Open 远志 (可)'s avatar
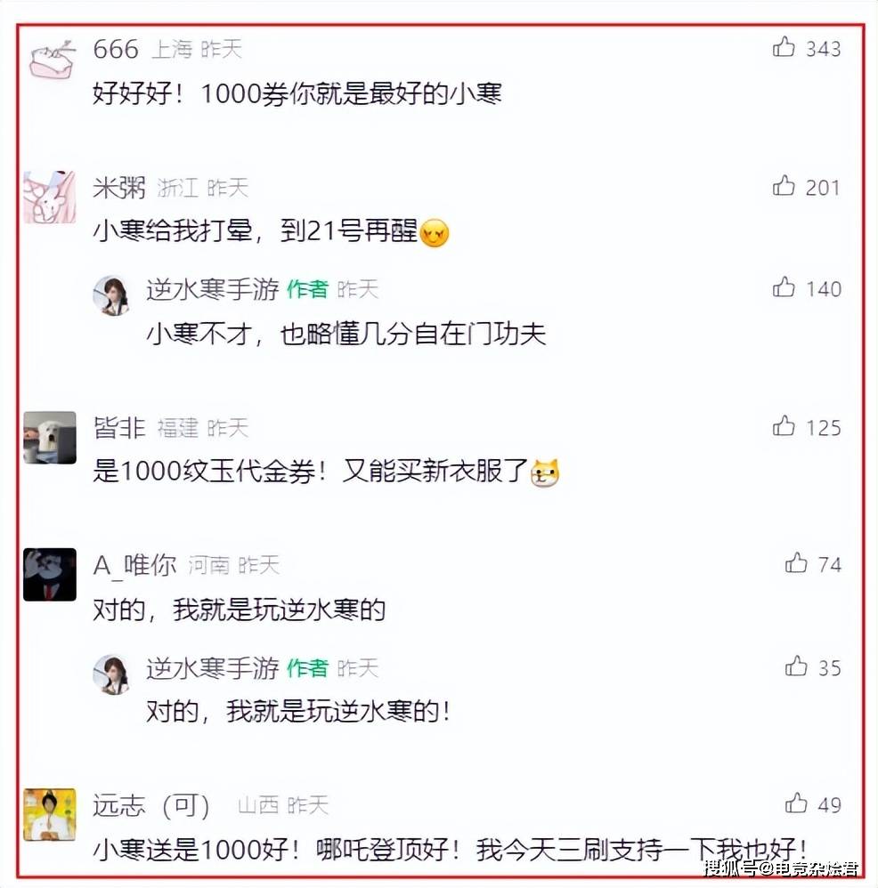This screenshot has width=878, height=888. point(50,814)
